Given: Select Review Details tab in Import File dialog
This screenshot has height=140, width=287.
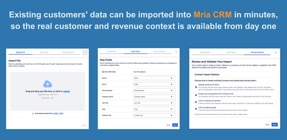Looking at the screenshot, I should (x=68, y=52).
